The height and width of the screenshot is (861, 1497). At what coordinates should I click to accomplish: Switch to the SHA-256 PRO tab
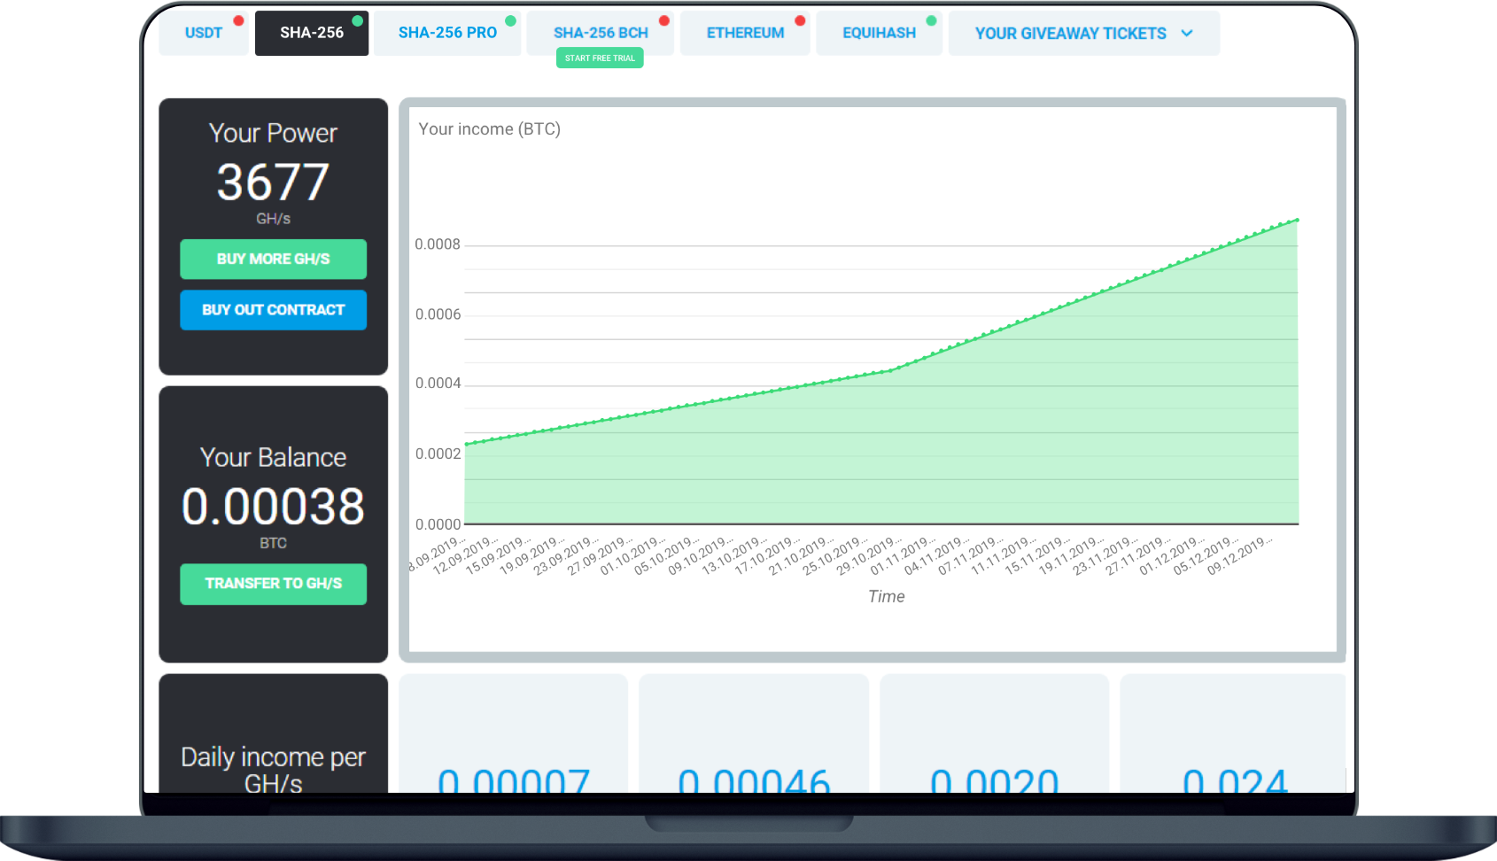pyautogui.click(x=447, y=33)
